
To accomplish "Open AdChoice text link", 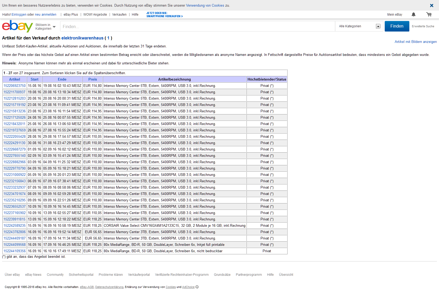I will (x=188, y=287).
